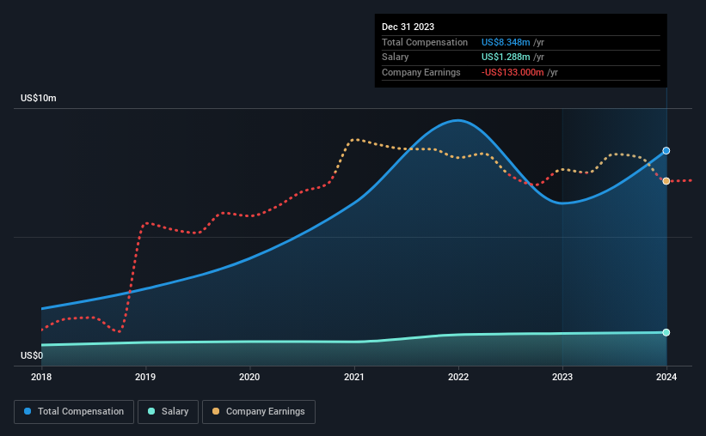Toggle the Salary legend button
The image size is (706, 436).
point(168,412)
